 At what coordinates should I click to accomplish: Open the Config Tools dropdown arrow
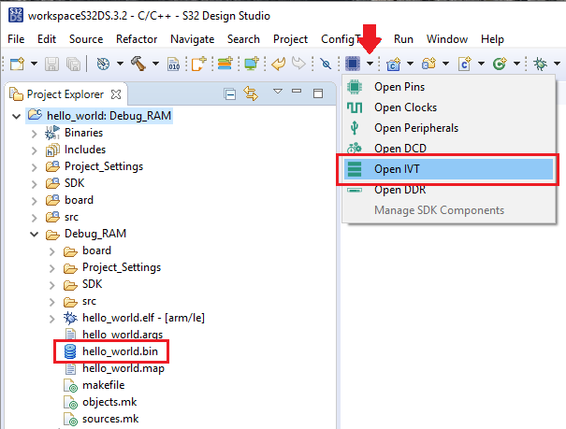tap(370, 64)
